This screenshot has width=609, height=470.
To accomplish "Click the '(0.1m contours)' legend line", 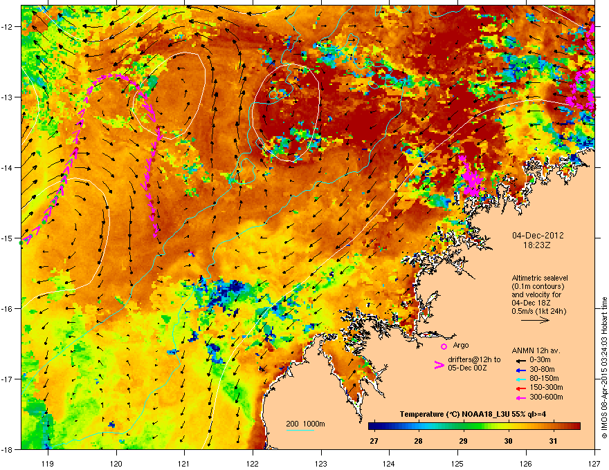I will (x=538, y=287).
